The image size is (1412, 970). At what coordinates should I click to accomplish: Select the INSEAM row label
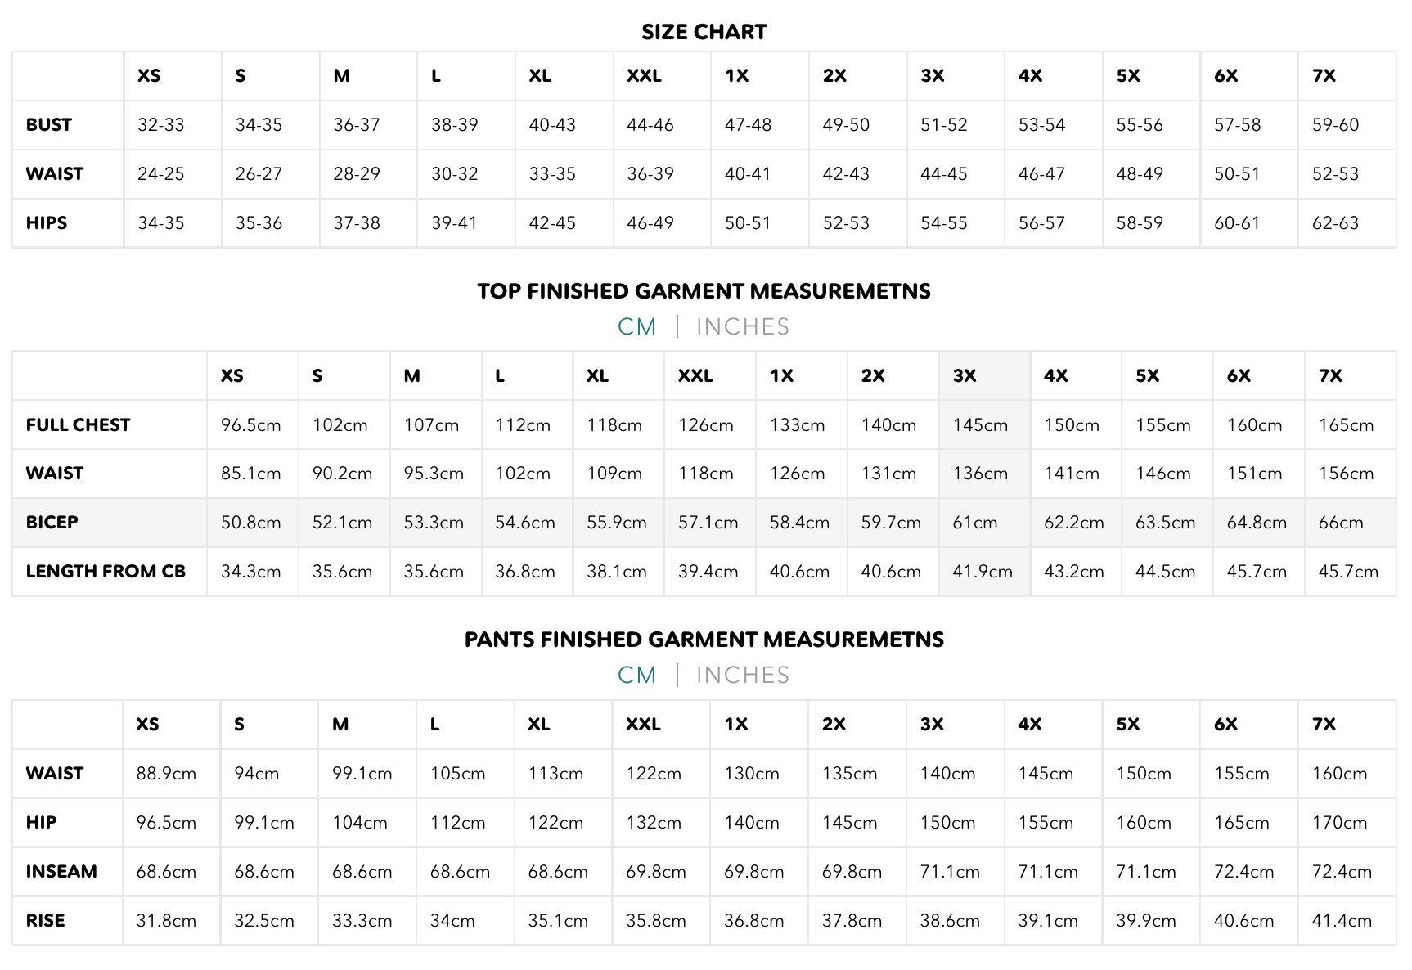tap(61, 872)
